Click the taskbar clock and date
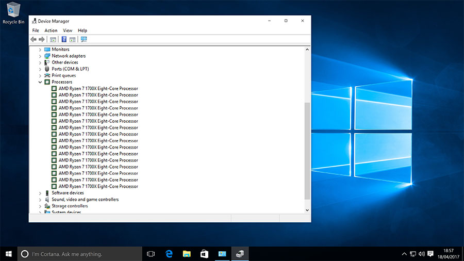Screen dimensions: 464x261 click(x=449, y=254)
